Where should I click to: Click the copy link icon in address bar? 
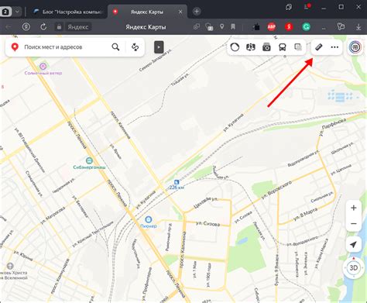[197, 26]
